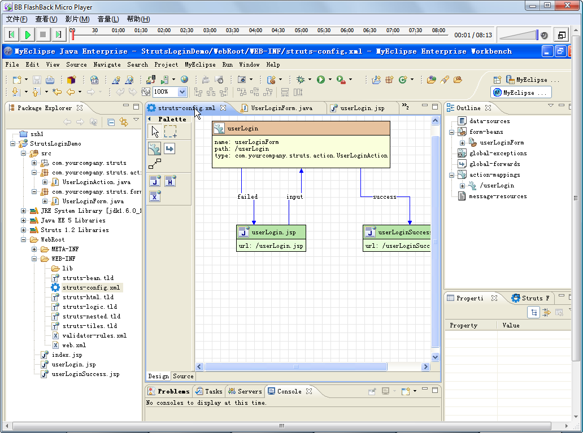The height and width of the screenshot is (433, 583).
Task: Click the editor horizontal scrollbar right arrow
Action: pyautogui.click(x=426, y=367)
